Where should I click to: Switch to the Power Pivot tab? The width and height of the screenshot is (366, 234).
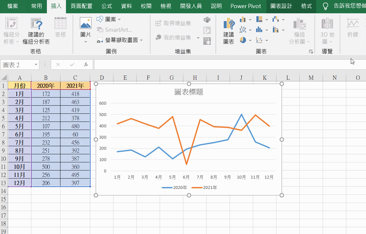245,6
